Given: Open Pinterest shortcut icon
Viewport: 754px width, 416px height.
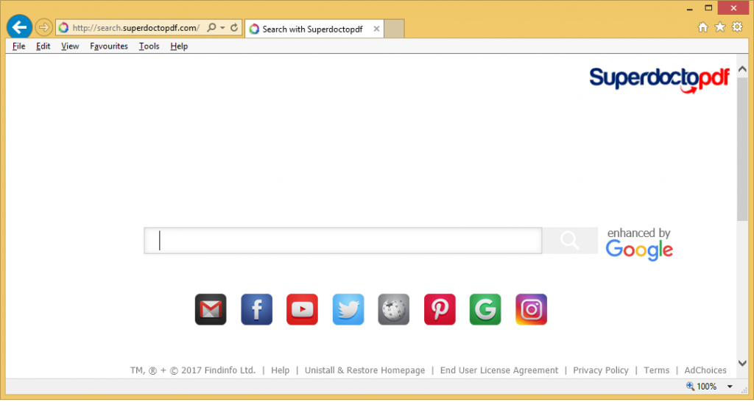Looking at the screenshot, I should tap(440, 309).
